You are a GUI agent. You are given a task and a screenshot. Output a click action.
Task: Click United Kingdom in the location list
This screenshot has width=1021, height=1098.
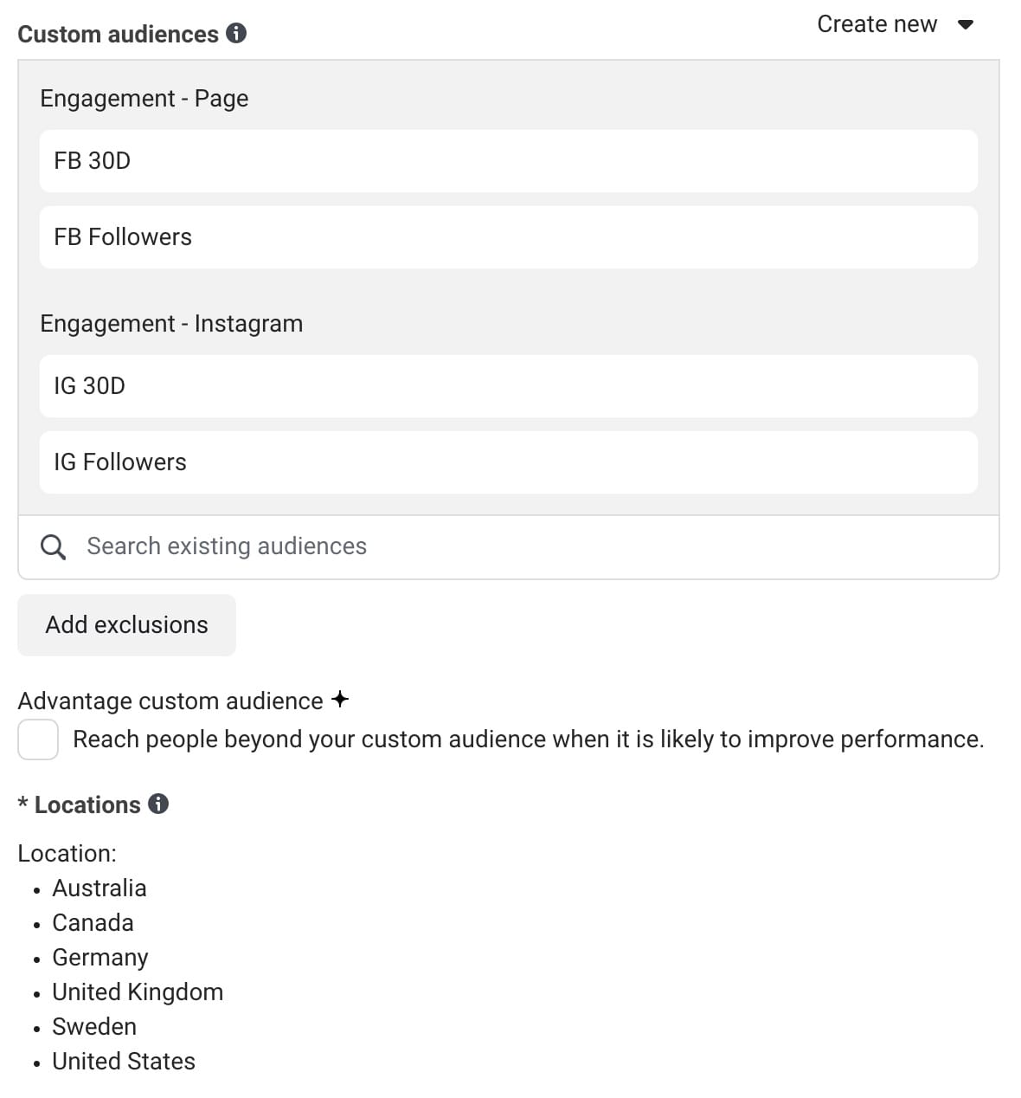[x=138, y=992]
